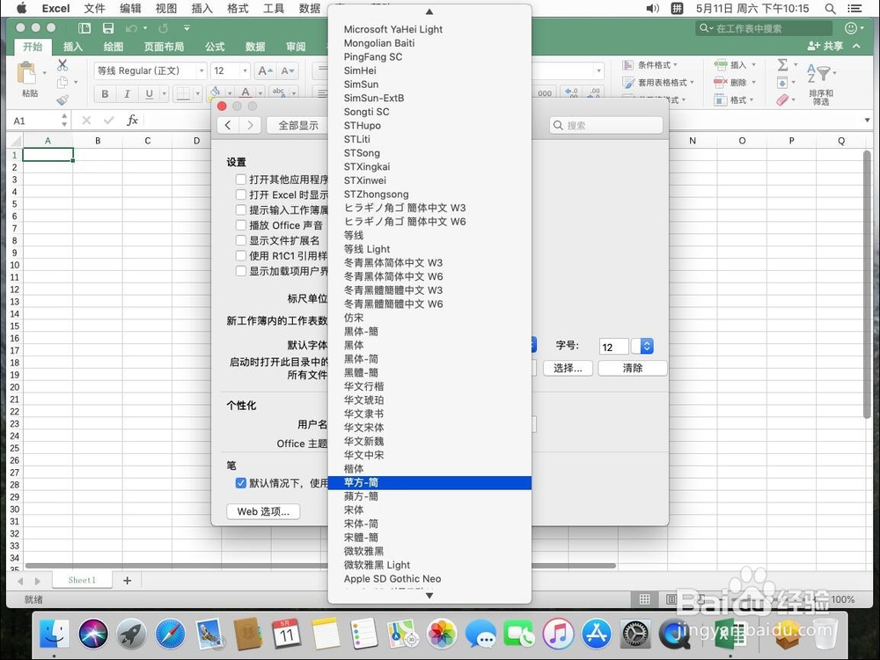880x660 pixels.
Task: Click the vertical scrollbar of worksheet
Action: pyautogui.click(x=867, y=284)
